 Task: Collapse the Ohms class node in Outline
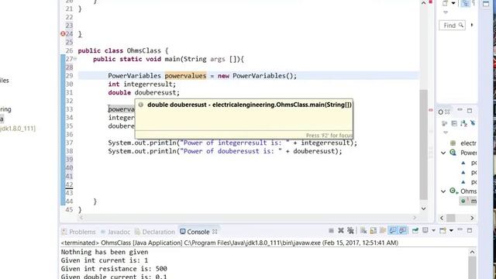pyautogui.click(x=443, y=191)
